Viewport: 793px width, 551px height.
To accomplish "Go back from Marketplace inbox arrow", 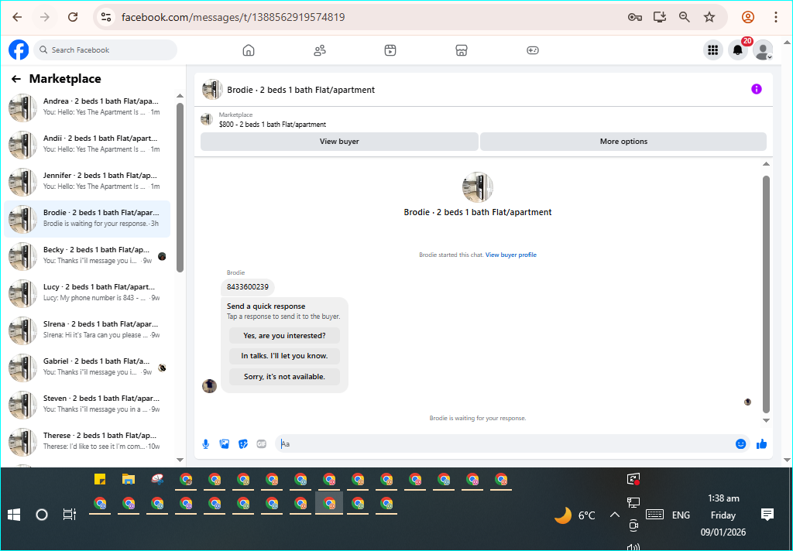I will [16, 79].
